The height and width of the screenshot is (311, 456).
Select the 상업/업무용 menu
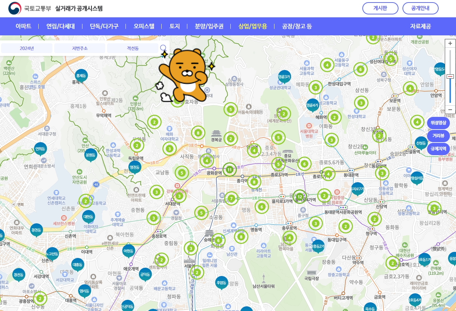[x=253, y=26]
